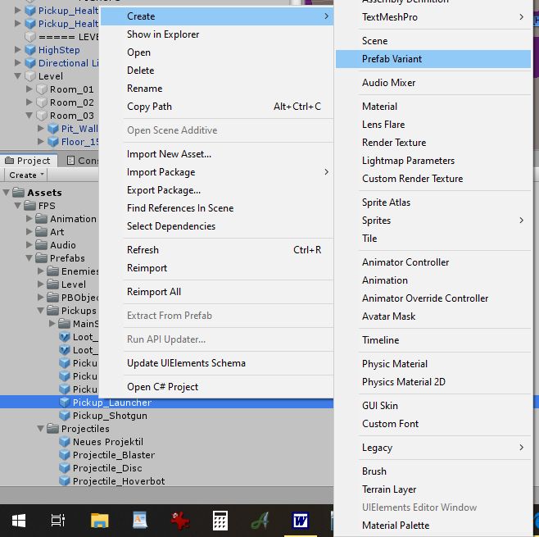Collapse the Room_03 hierarchy node
The width and height of the screenshot is (539, 537).
[x=30, y=116]
